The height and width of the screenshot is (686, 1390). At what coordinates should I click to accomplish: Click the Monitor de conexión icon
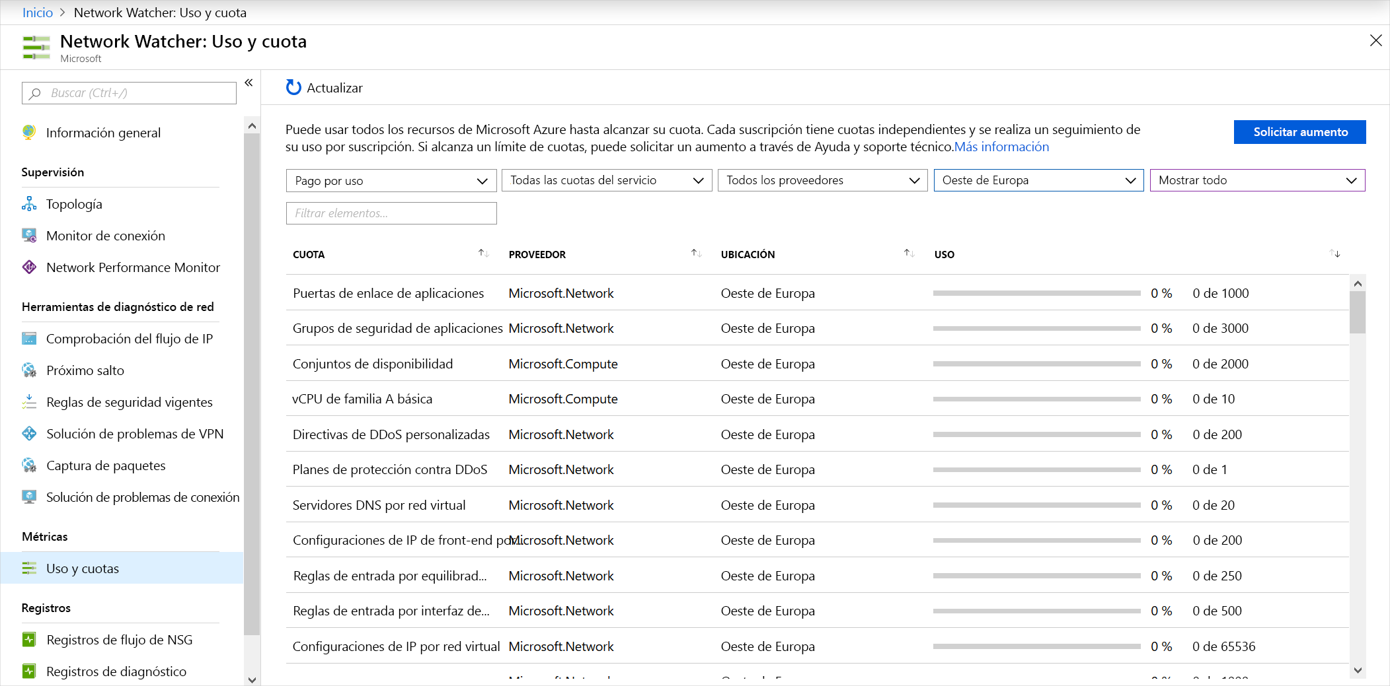(29, 235)
